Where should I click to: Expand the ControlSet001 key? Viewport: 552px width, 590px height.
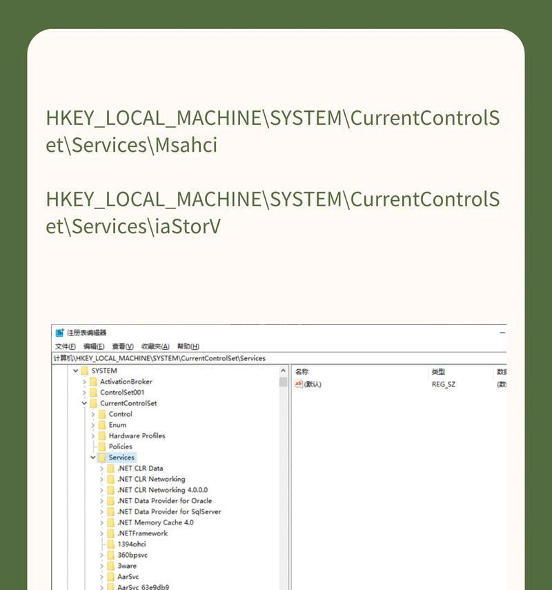pos(84,393)
